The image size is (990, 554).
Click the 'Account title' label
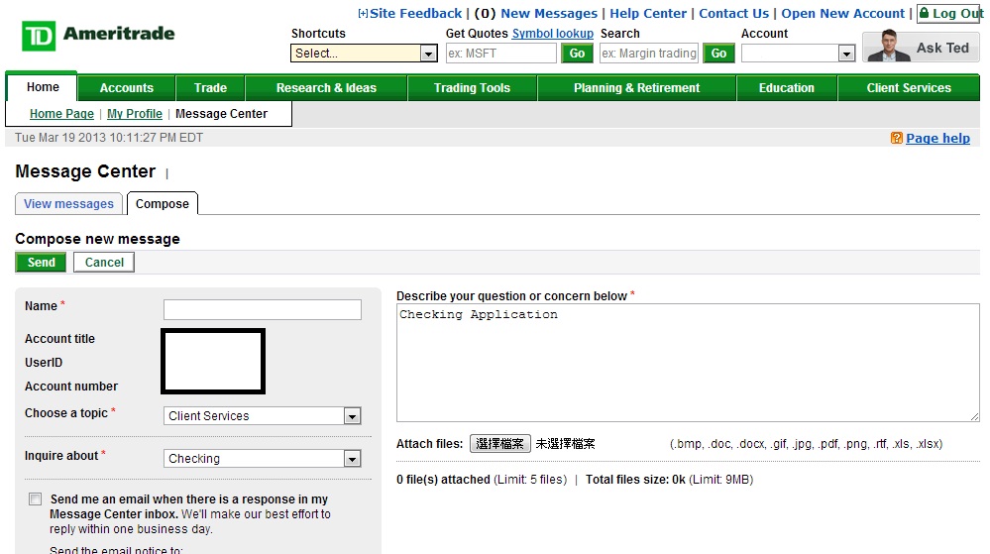tap(60, 339)
